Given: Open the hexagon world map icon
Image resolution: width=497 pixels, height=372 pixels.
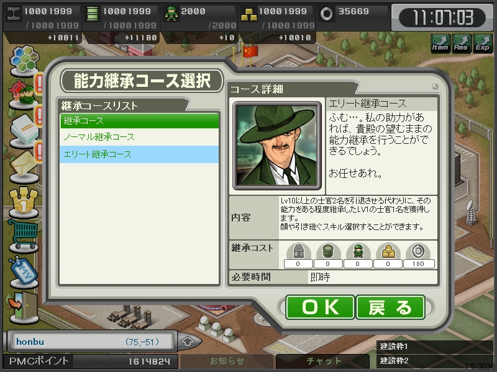Looking at the screenshot, I should [24, 61].
